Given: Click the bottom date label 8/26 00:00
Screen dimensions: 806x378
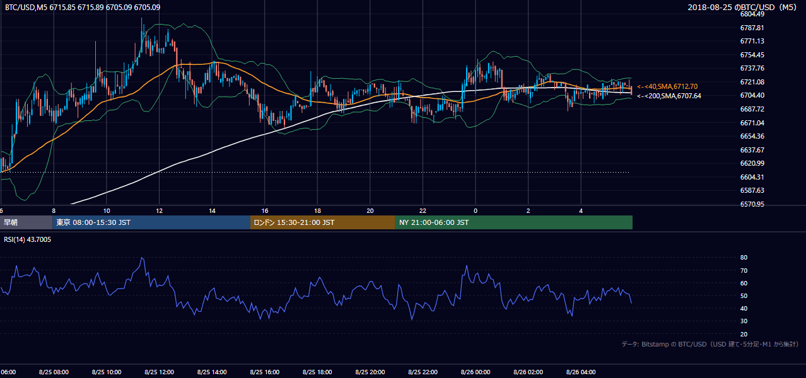Looking at the screenshot, I should pyautogui.click(x=475, y=372).
